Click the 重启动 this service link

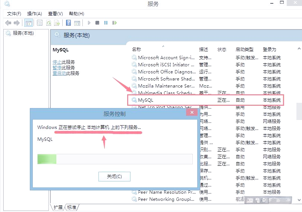pyautogui.click(x=59, y=73)
